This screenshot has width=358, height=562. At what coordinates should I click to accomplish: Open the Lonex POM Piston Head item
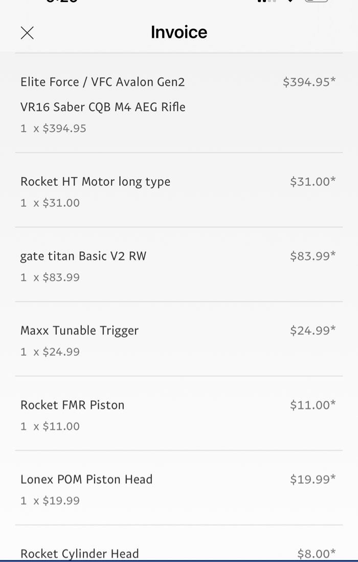(86, 480)
